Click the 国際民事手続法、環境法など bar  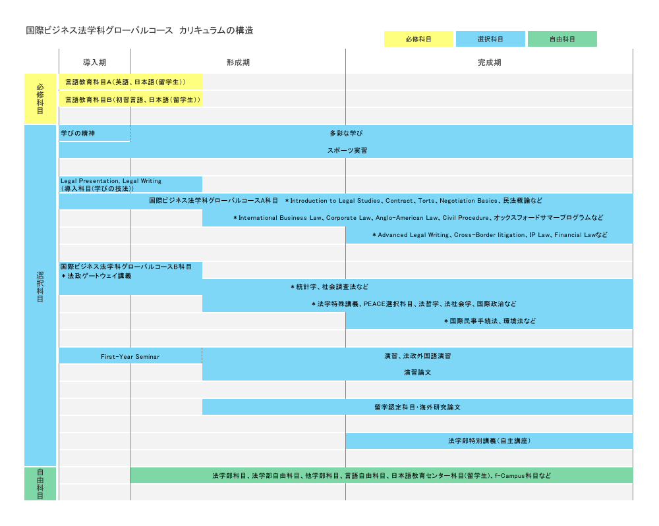489,321
